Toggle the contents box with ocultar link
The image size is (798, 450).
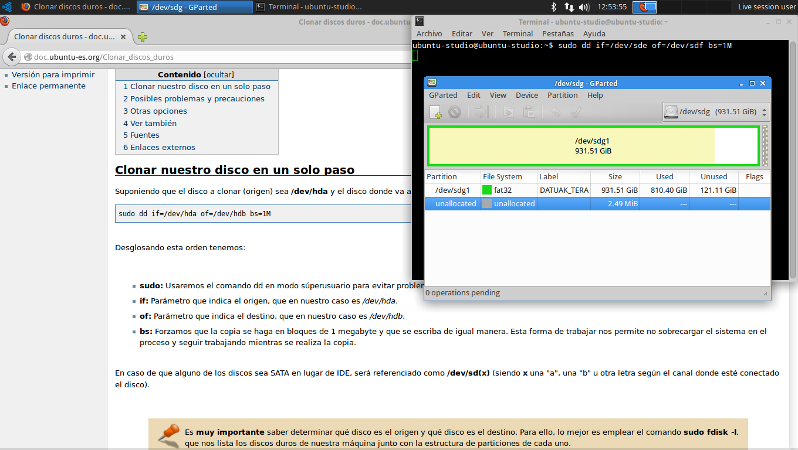pos(218,74)
